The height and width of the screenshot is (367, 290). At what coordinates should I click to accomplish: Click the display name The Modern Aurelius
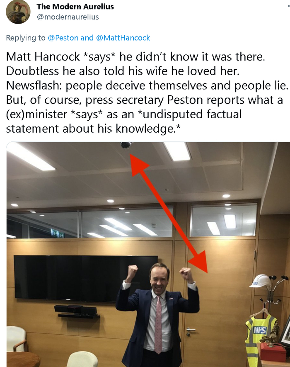tap(75, 7)
